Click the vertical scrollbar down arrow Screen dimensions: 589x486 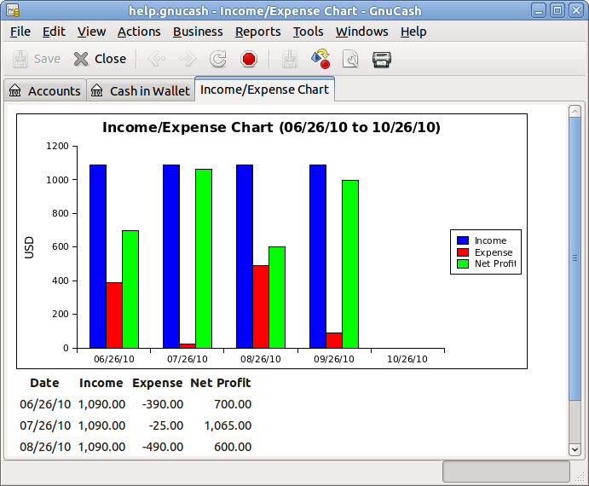click(x=575, y=449)
